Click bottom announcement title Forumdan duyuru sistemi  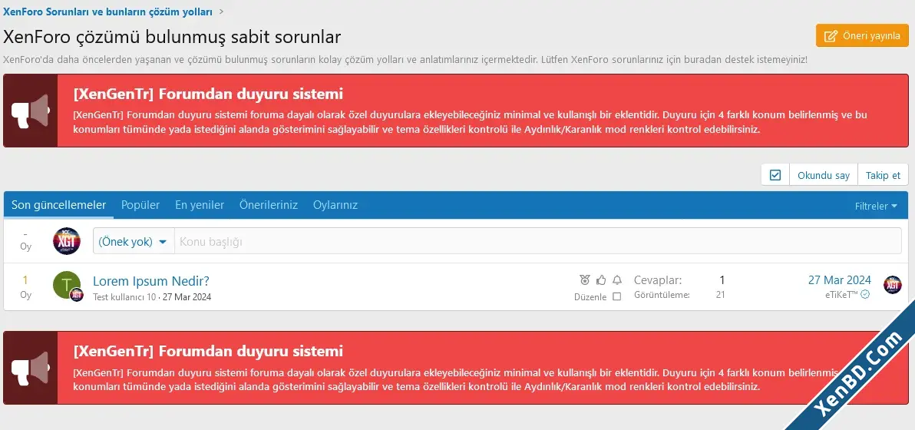[x=208, y=351]
